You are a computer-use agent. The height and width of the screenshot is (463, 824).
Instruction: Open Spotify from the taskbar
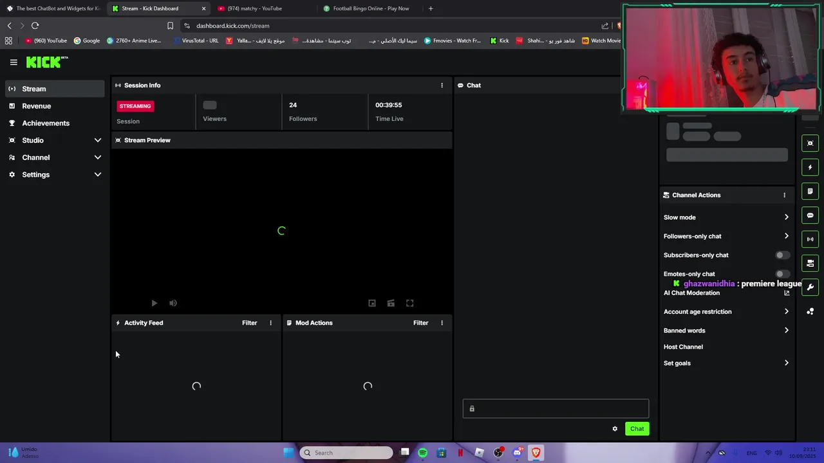[422, 453]
